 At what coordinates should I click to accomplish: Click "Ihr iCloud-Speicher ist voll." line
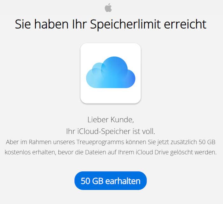click(111, 131)
